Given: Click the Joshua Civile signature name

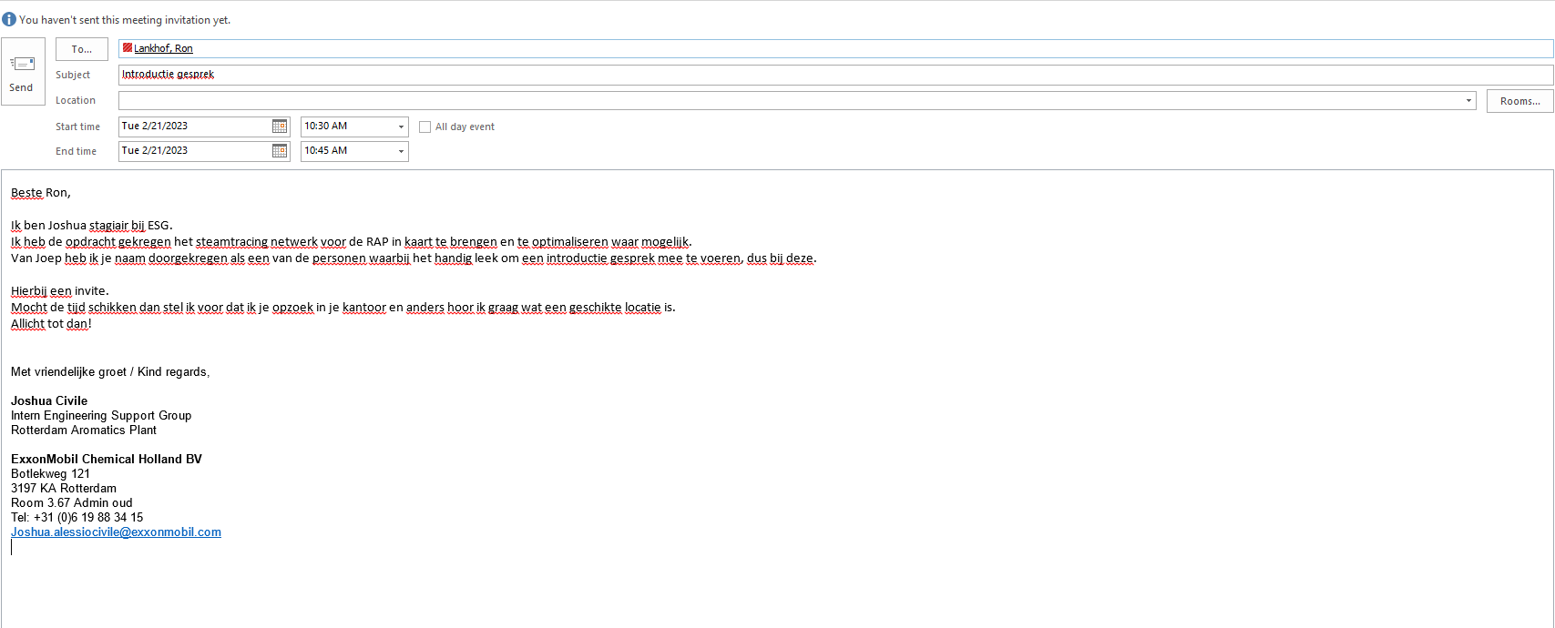Looking at the screenshot, I should click(49, 401).
